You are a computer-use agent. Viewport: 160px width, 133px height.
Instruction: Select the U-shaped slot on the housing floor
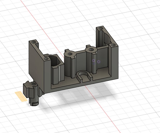(84, 76)
